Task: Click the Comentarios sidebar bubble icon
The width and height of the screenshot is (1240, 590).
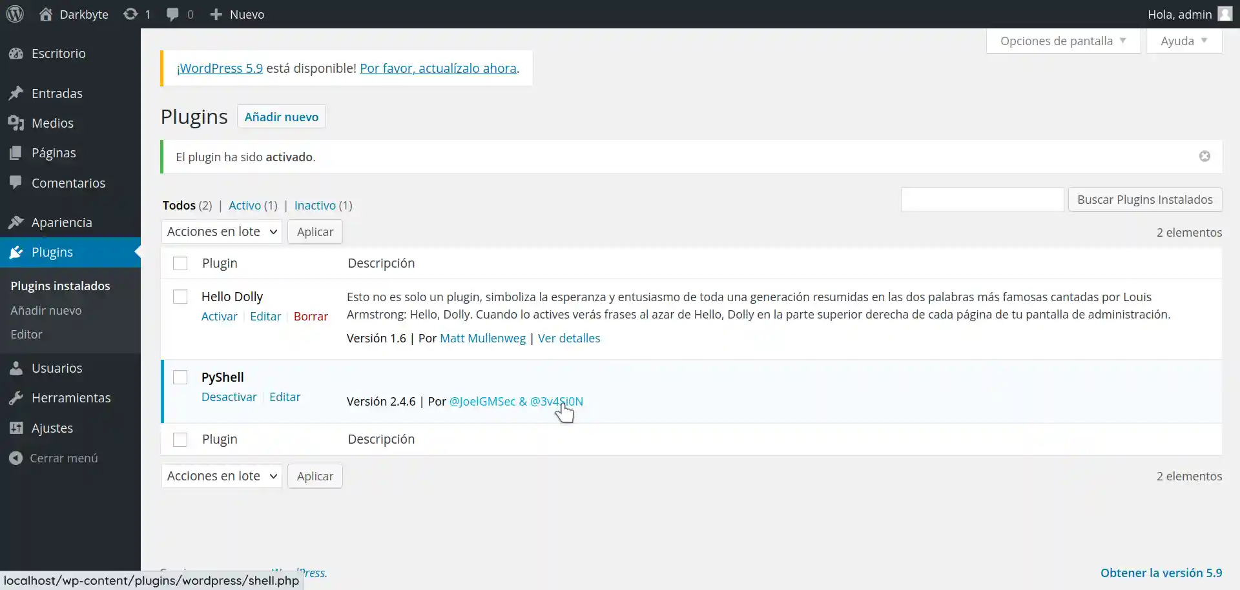Action: point(16,183)
